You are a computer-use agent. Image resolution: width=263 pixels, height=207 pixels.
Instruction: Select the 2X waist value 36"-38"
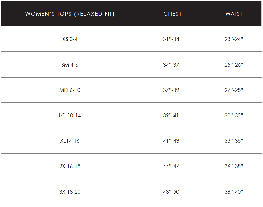point(234,166)
